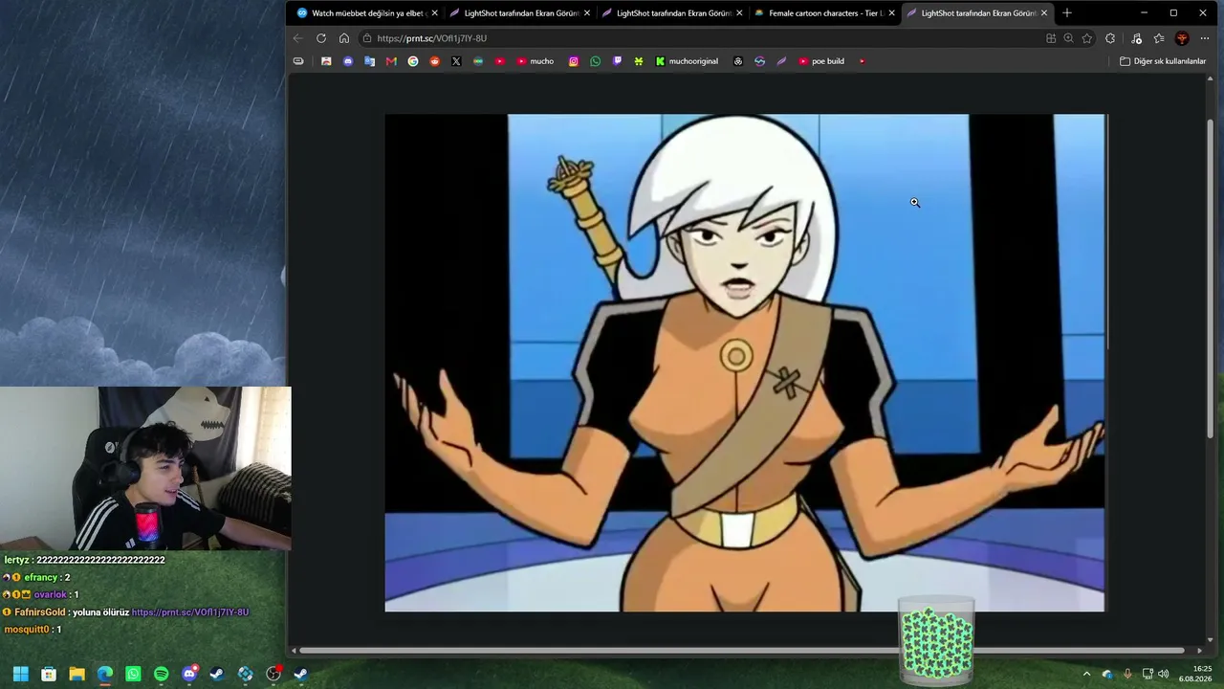Click the split screen icon in address bar
This screenshot has width=1224, height=689.
(x=1051, y=38)
